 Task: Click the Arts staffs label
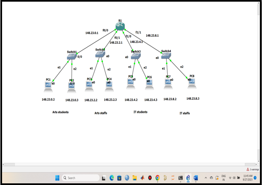pos(101,113)
